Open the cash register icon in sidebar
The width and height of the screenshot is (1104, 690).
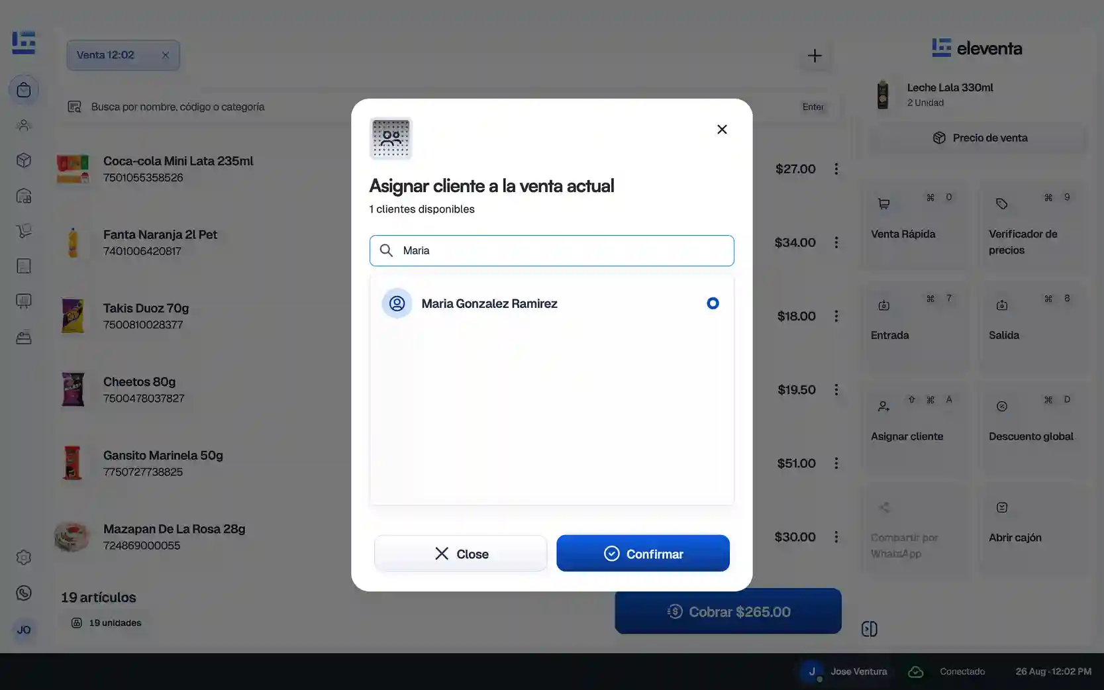coord(24,337)
